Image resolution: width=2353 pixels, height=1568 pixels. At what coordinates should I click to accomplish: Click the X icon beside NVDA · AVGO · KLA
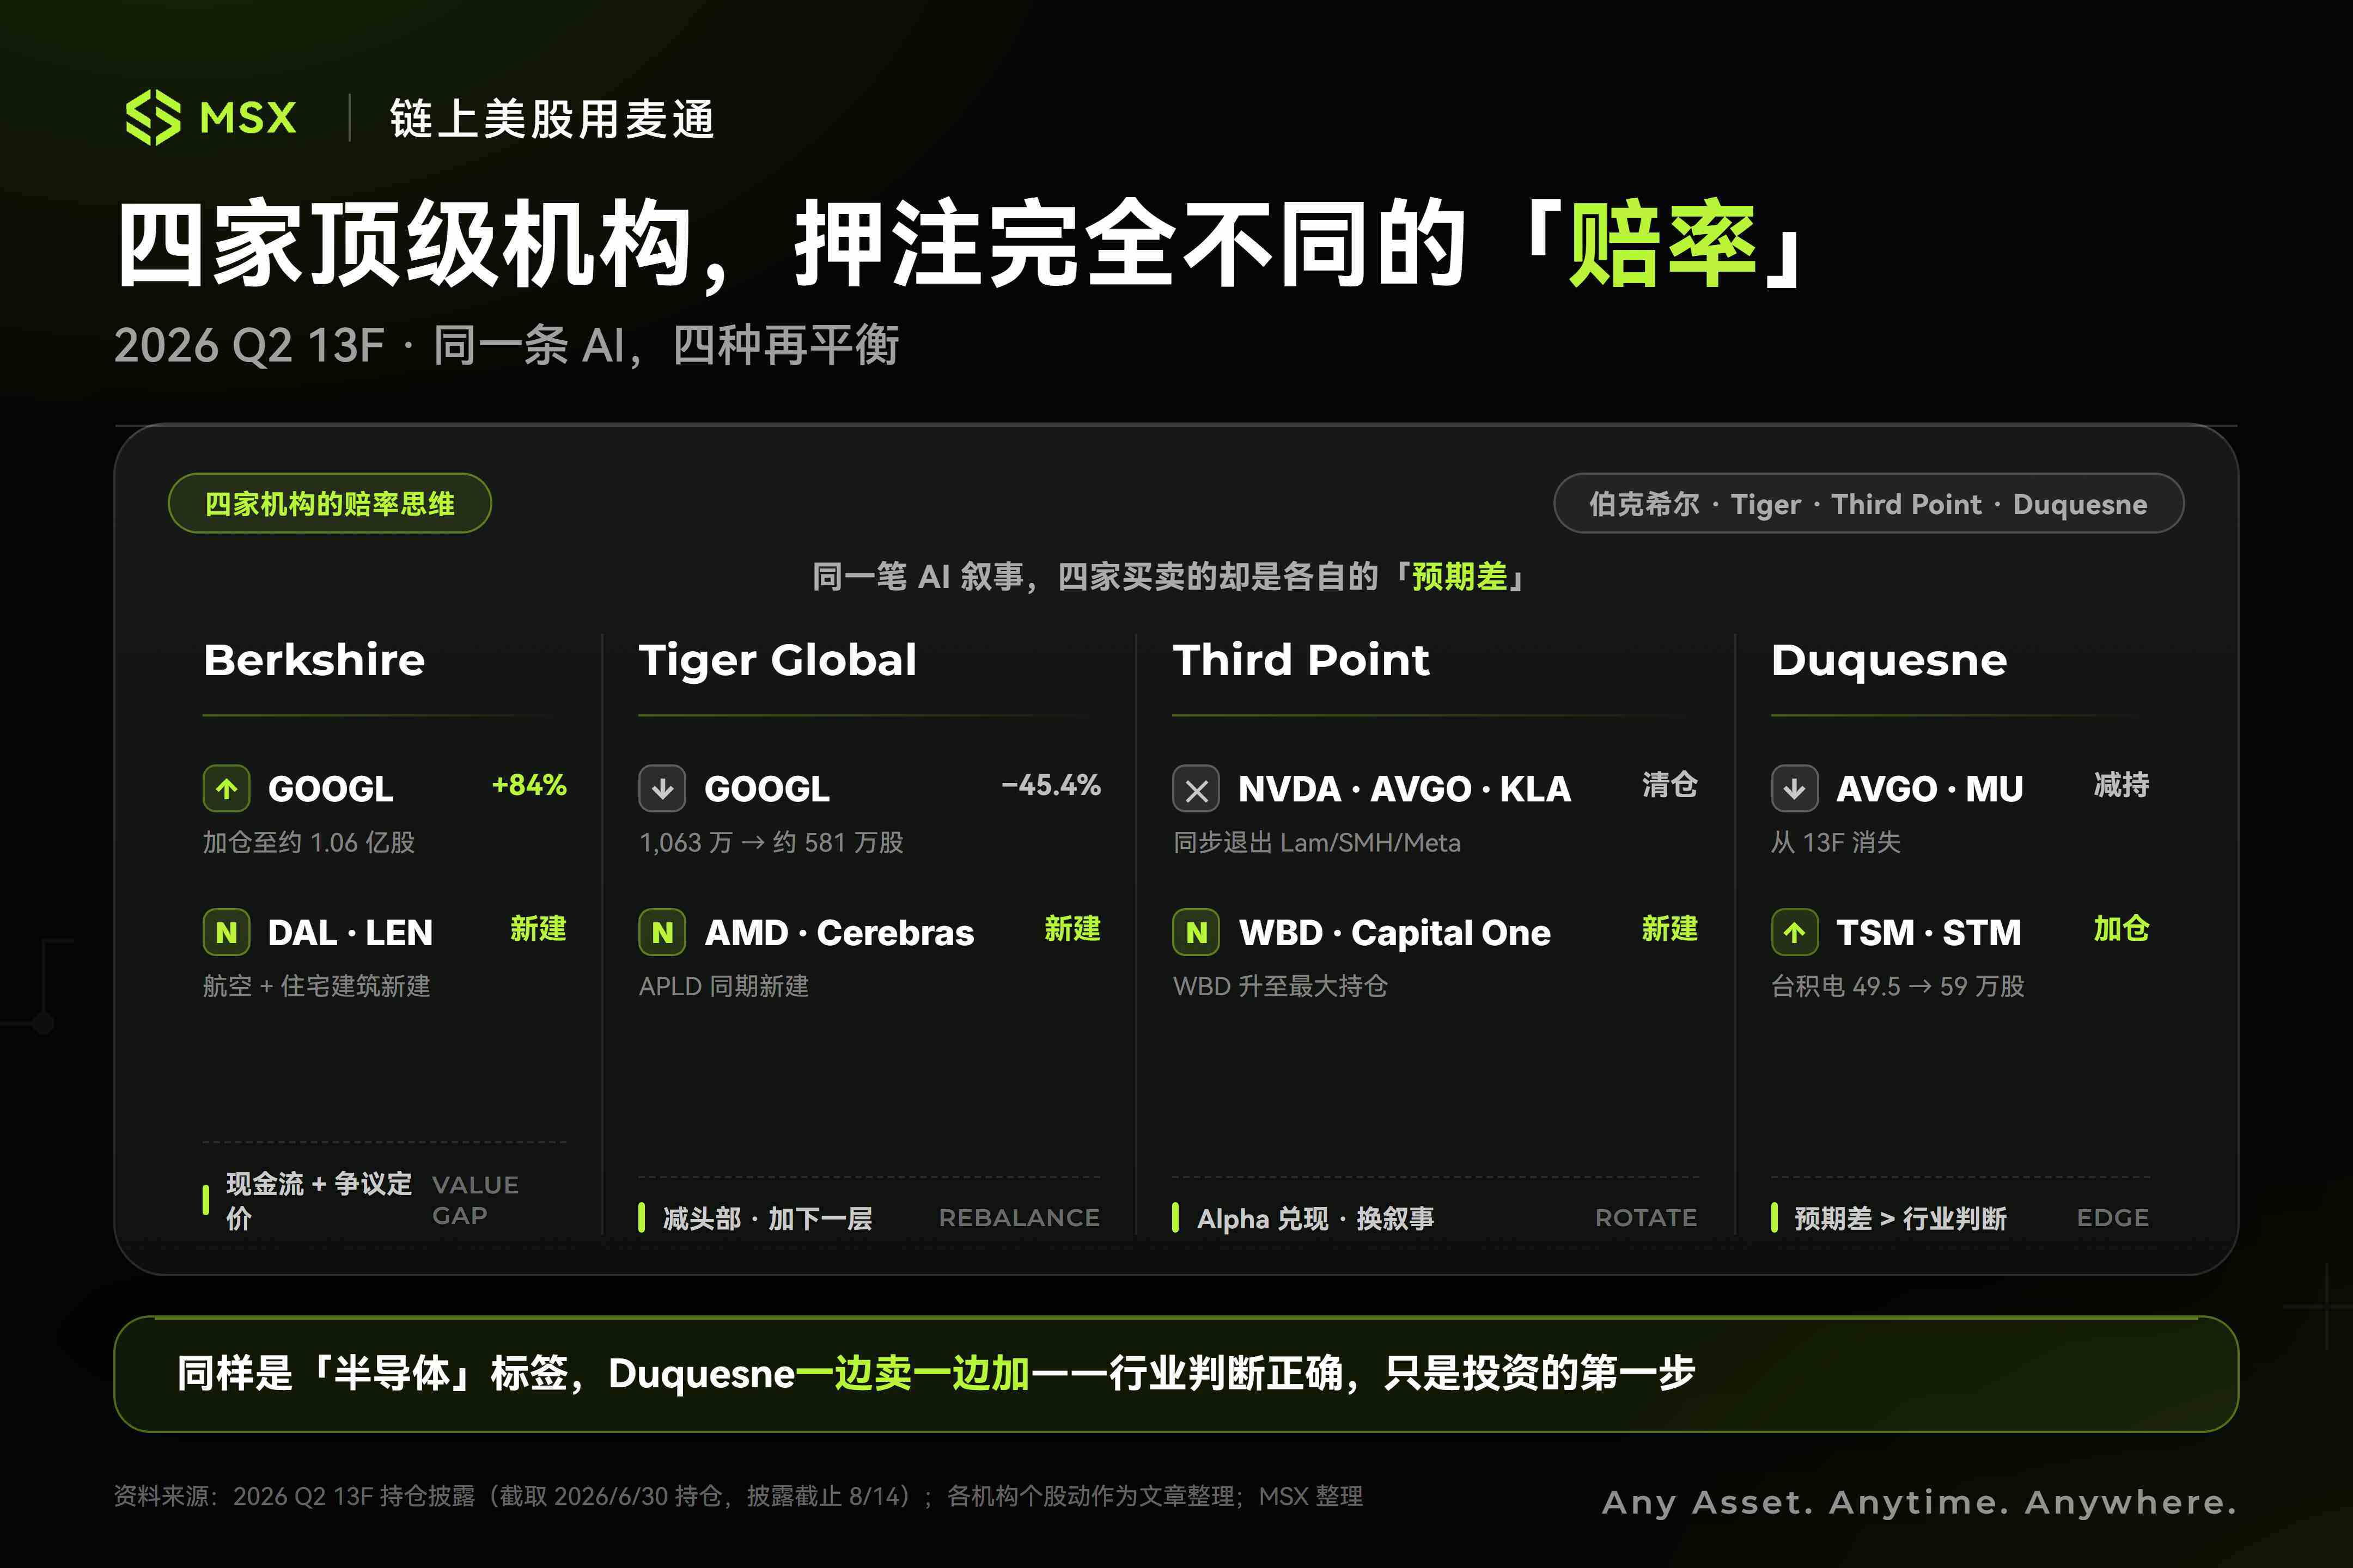point(1197,789)
